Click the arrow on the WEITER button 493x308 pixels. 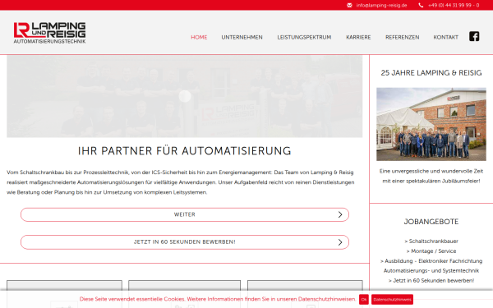[340, 214]
